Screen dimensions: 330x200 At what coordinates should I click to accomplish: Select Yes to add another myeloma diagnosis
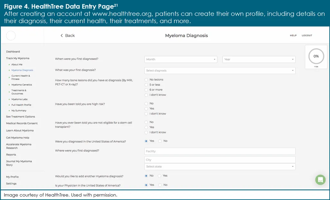[160, 176]
